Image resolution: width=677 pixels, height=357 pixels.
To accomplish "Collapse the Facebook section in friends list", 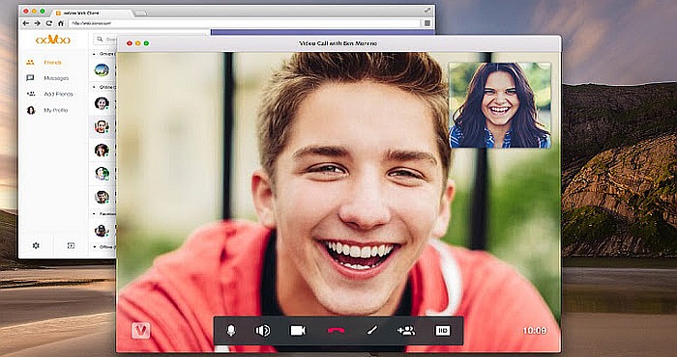I will (95, 213).
